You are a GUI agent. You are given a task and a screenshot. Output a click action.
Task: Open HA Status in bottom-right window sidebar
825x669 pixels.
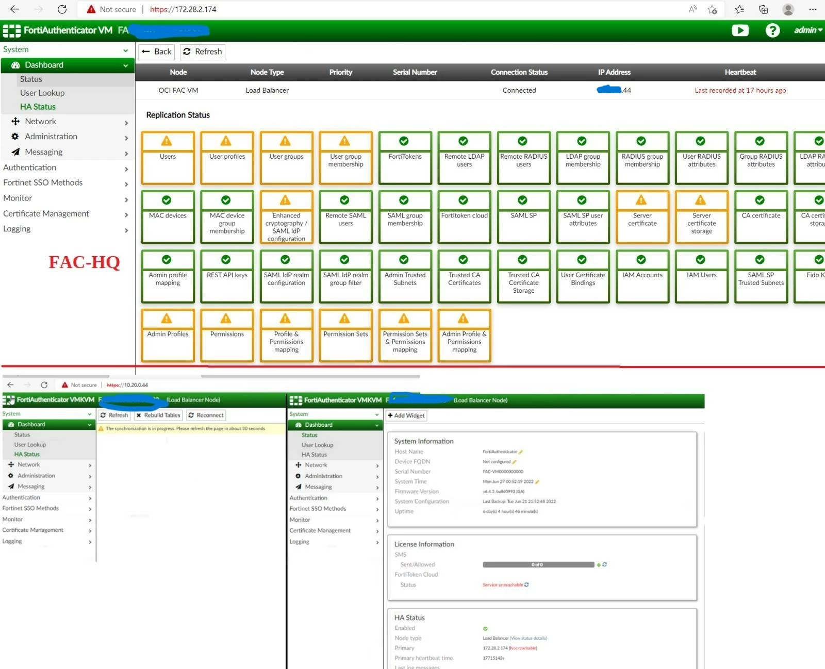[314, 455]
